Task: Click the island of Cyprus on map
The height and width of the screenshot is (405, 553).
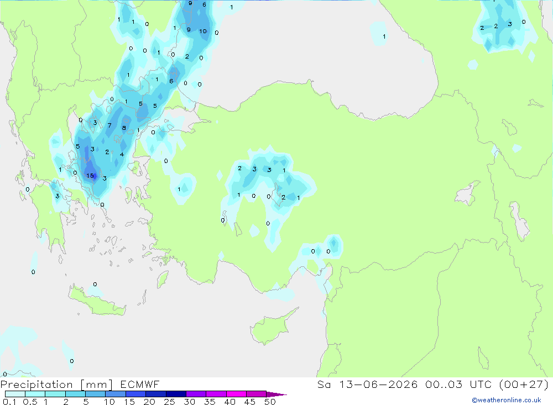Action: [x=270, y=328]
